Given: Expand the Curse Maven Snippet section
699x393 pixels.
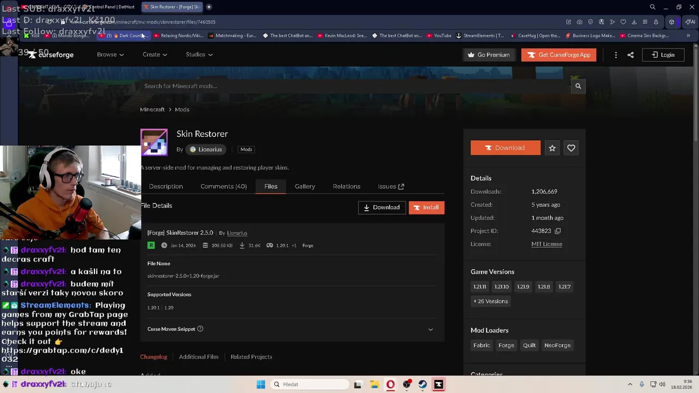Looking at the screenshot, I should (x=430, y=329).
